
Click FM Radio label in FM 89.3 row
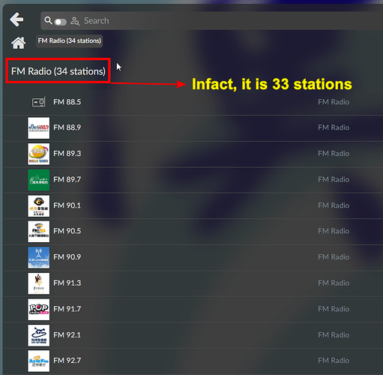[334, 154]
